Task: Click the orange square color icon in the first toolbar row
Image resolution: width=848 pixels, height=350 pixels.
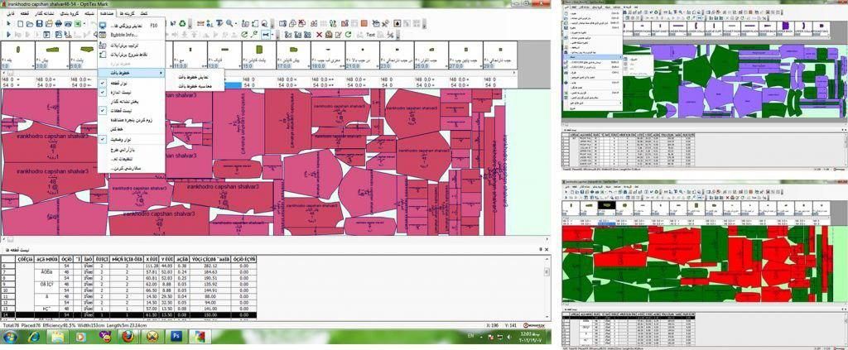Action: (x=364, y=23)
